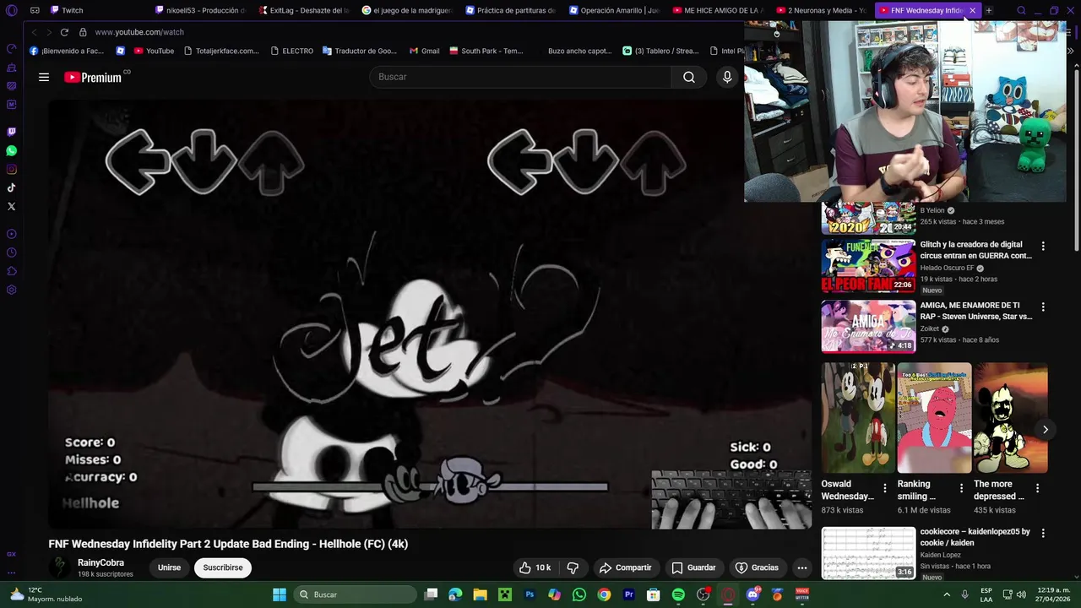
Task: Switch to the nikoeli53 Producción tab
Action: [200, 10]
